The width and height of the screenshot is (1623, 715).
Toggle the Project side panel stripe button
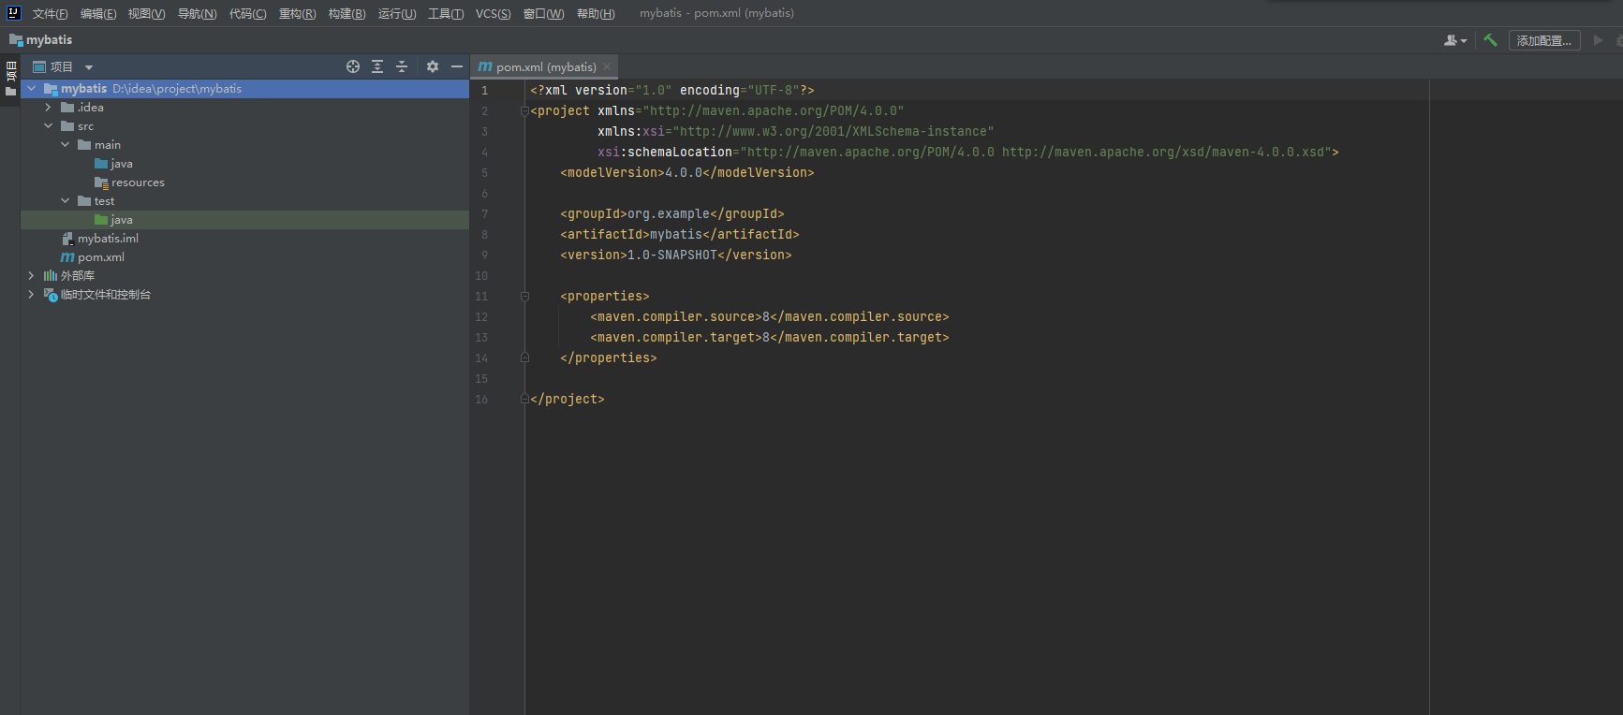pos(11,79)
